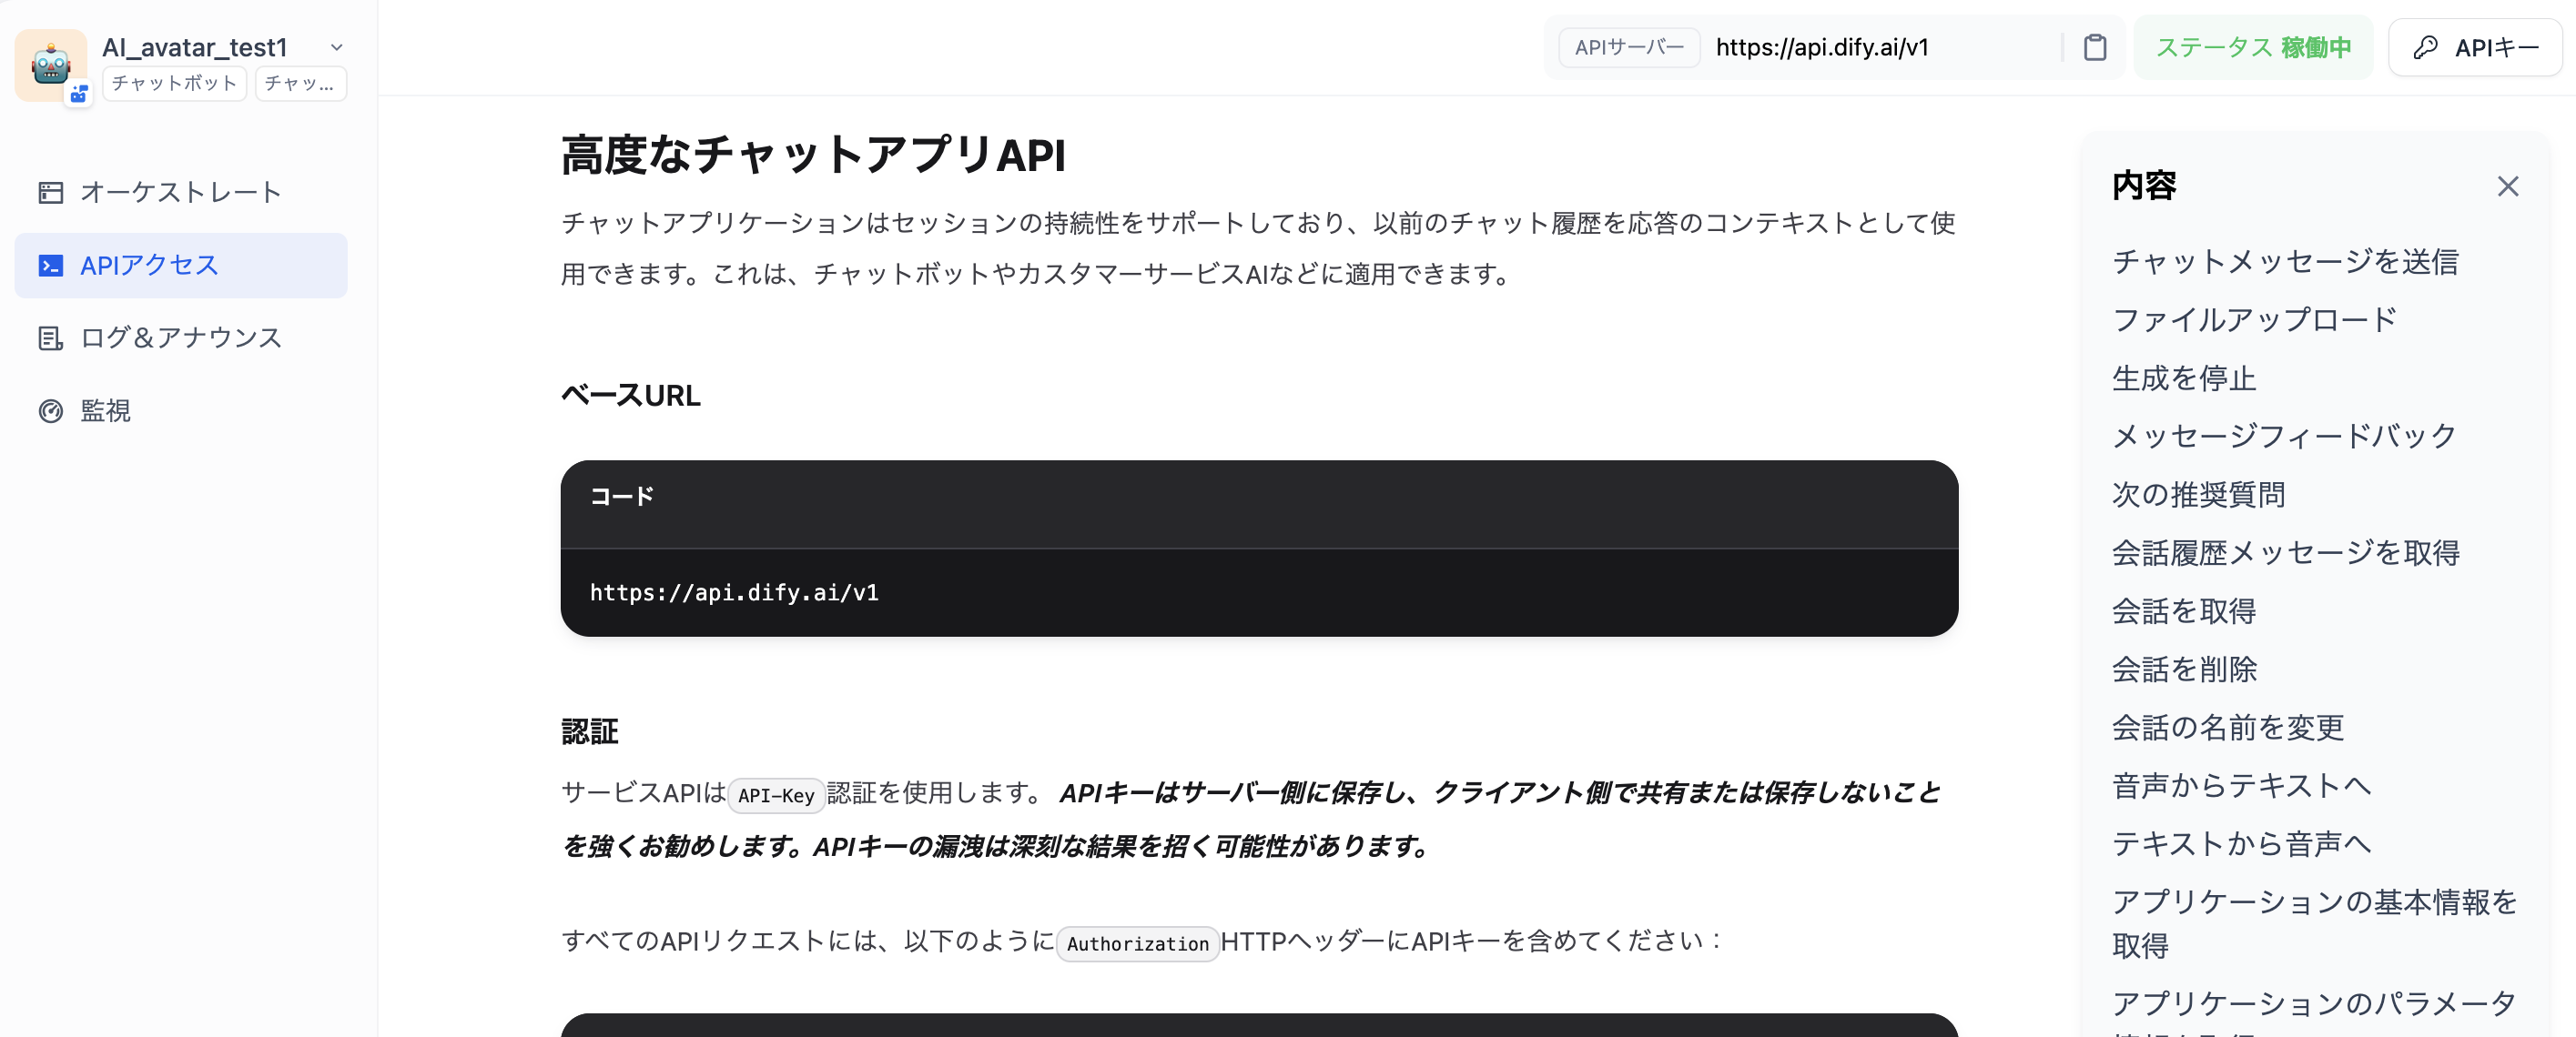Click the ステータス 稼働中 status indicator
The image size is (2576, 1037).
(2252, 46)
